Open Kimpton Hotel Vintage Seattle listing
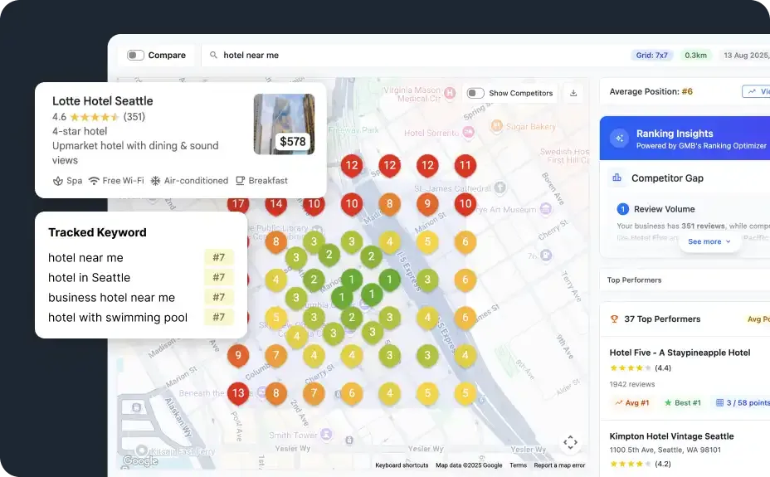The width and height of the screenshot is (770, 477). [671, 436]
